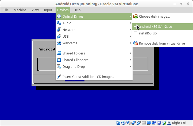Expand the Optical Drives submenu arrow

(x=130, y=16)
